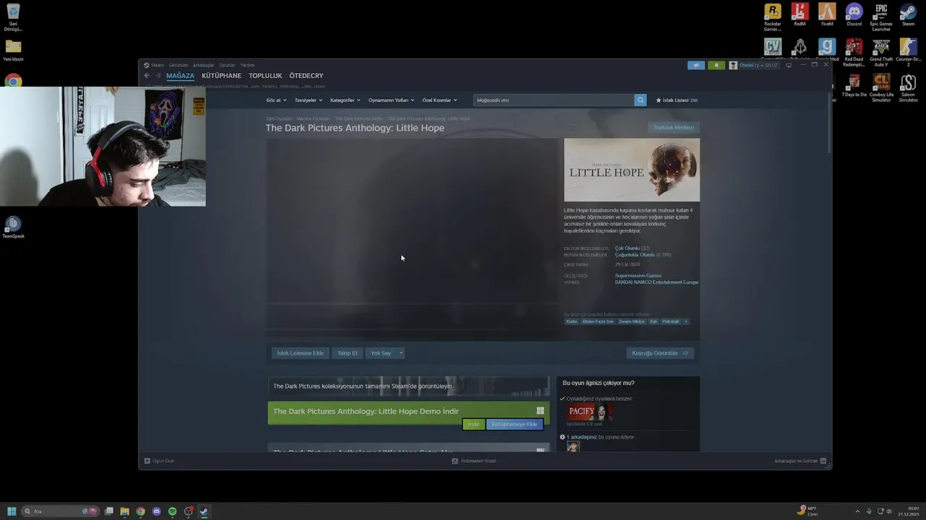The height and width of the screenshot is (520, 926).
Task: Enter Big Picture mode via monitor icon
Action: pyautogui.click(x=789, y=65)
